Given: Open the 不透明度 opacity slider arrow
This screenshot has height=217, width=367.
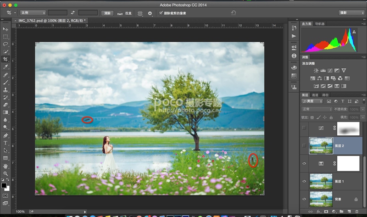Looking at the screenshot, I should point(363,109).
